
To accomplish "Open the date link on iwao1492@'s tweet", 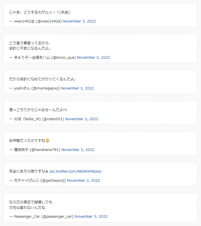I will pos(79,21).
